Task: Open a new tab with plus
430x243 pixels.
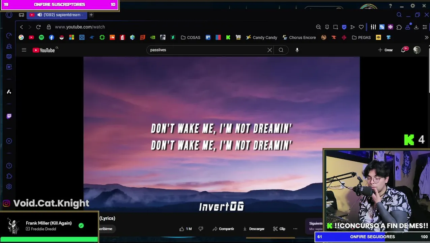Action: point(91,15)
